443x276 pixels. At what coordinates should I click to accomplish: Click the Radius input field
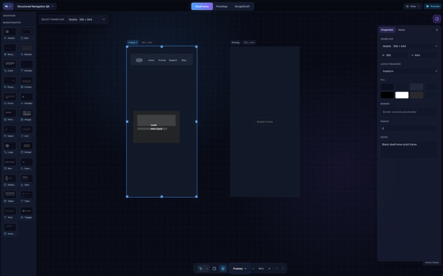(x=409, y=129)
